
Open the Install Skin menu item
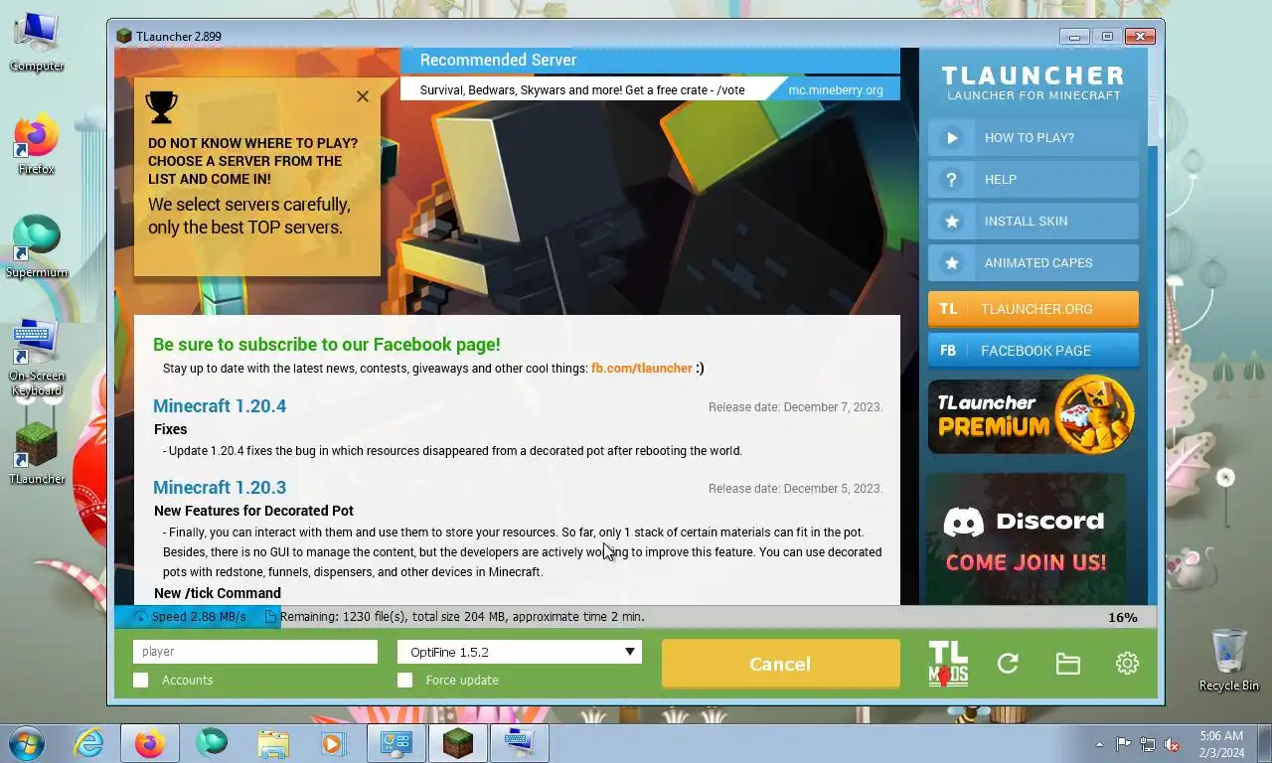click(1033, 222)
